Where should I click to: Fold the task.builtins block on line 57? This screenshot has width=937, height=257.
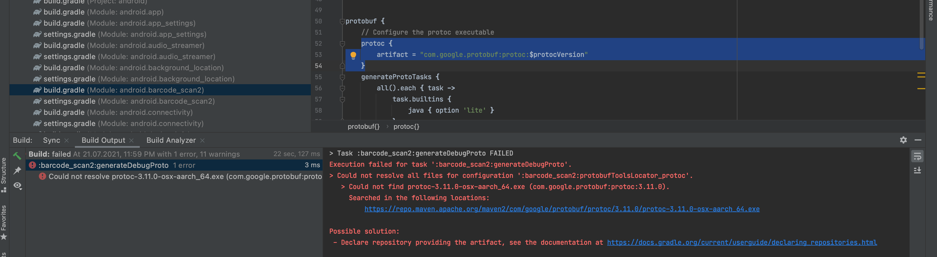click(x=342, y=99)
